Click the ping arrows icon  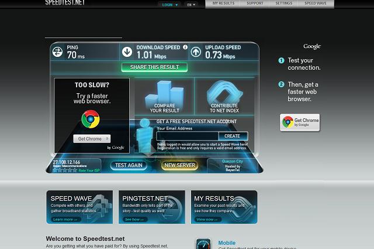click(x=57, y=52)
